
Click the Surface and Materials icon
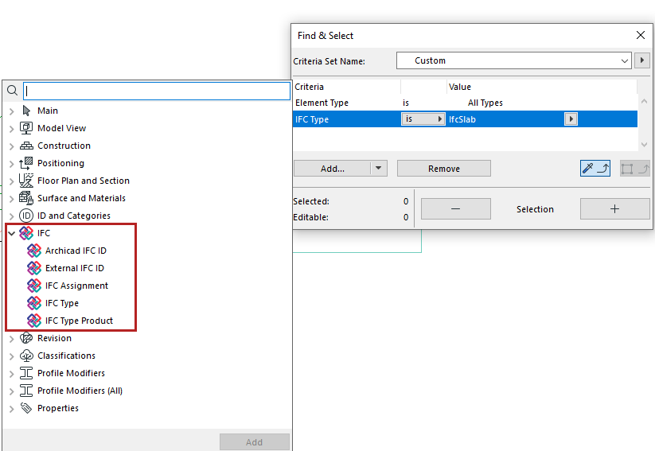(26, 198)
